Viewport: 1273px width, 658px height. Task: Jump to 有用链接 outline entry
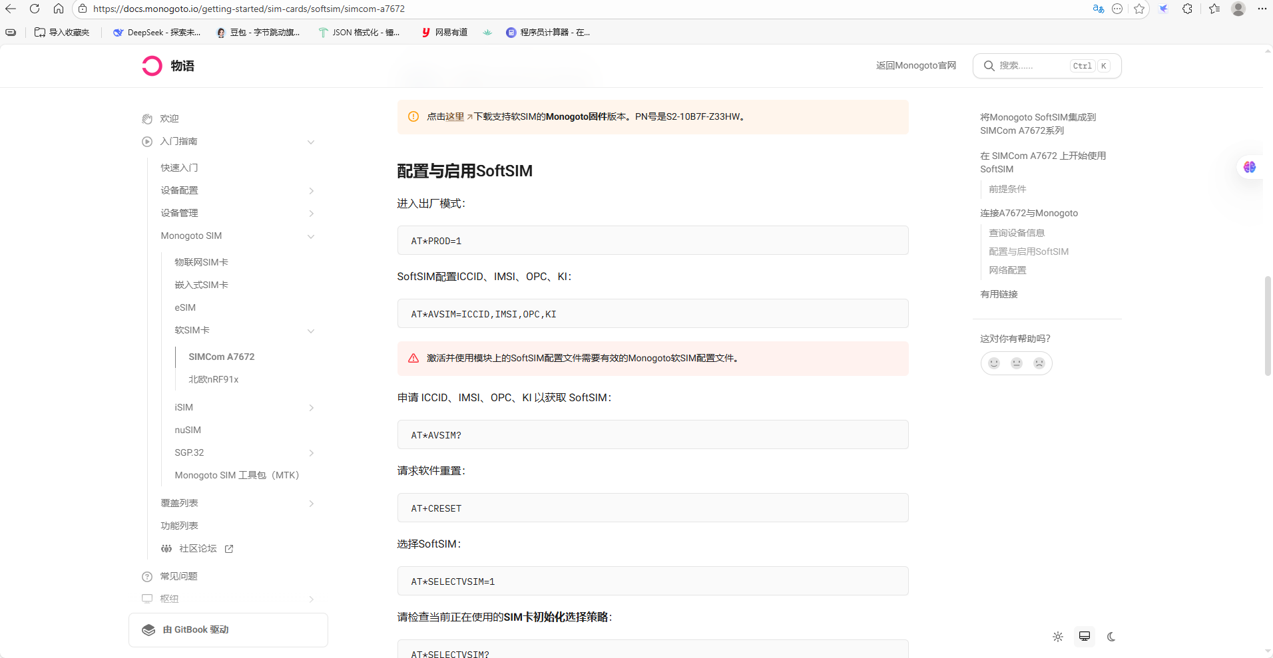999,294
